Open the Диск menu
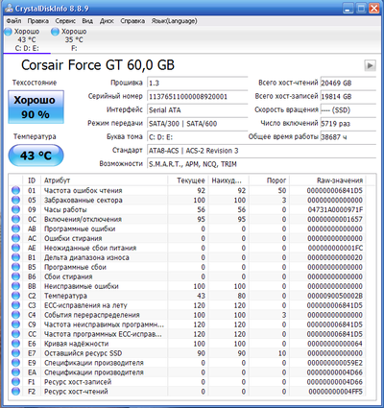The image size is (384, 408). (x=107, y=21)
